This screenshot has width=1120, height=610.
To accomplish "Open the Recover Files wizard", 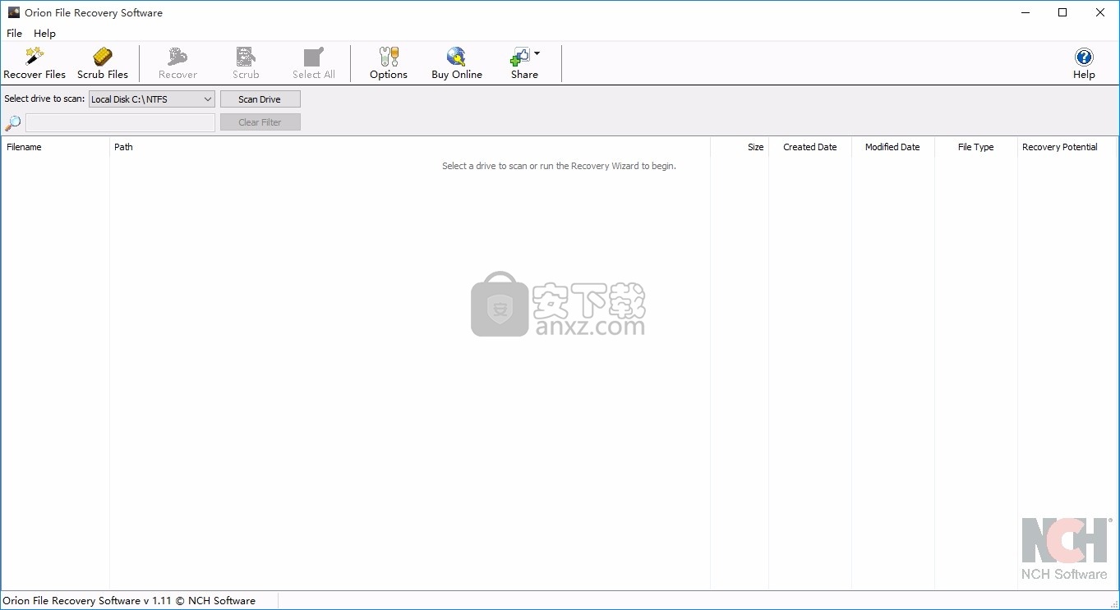I will click(x=35, y=64).
